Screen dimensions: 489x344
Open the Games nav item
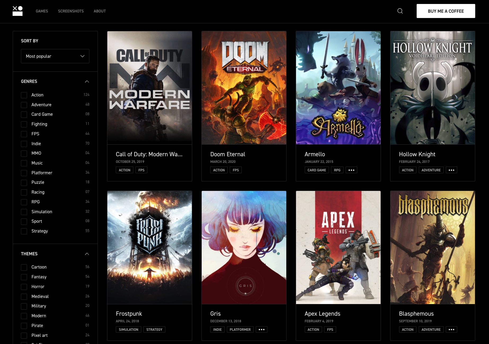pos(42,11)
